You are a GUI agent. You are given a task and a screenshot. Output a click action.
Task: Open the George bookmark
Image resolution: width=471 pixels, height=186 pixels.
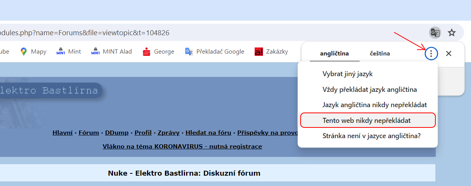pyautogui.click(x=159, y=52)
